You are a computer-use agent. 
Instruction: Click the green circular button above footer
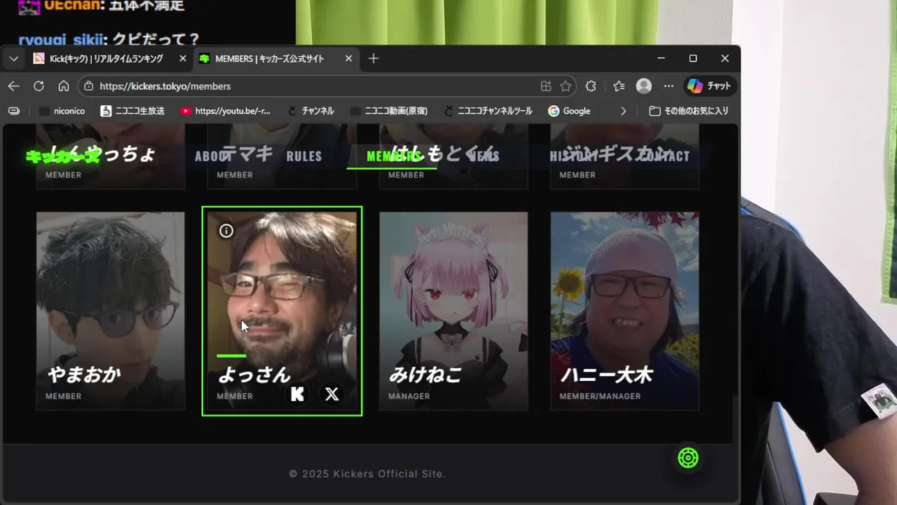[688, 459]
